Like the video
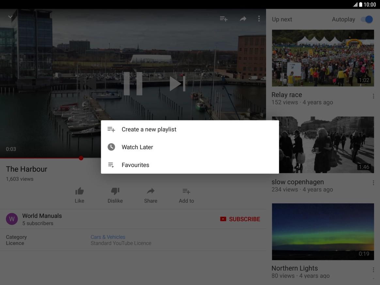 [79, 195]
